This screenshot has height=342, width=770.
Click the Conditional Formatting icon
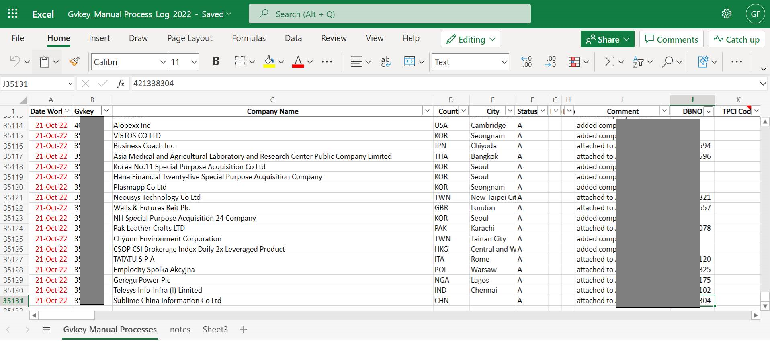click(574, 62)
